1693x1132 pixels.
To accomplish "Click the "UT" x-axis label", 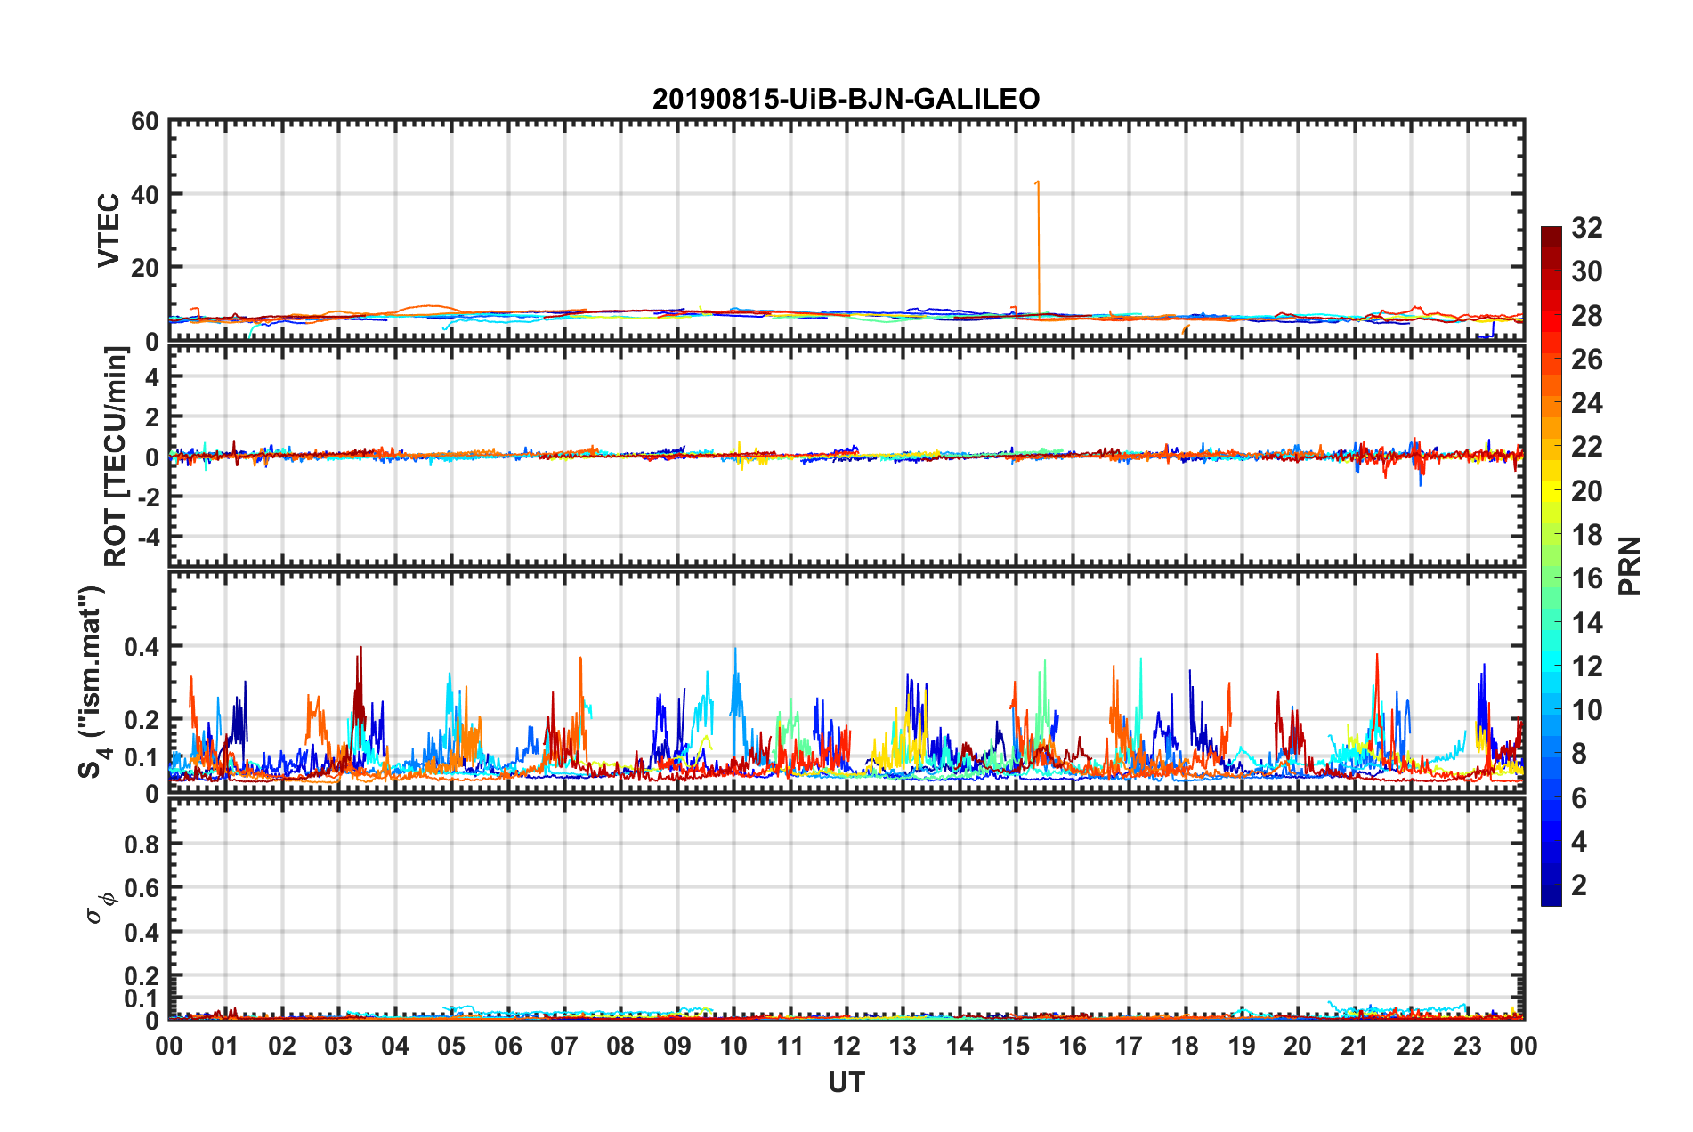I will click(846, 1082).
